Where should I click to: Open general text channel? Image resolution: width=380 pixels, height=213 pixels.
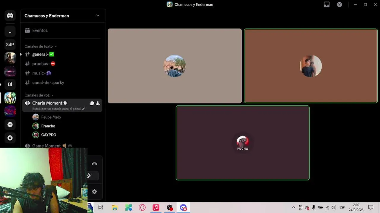62,54
